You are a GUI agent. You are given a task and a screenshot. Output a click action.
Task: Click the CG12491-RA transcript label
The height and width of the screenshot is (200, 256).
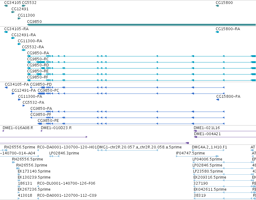pos(24,35)
